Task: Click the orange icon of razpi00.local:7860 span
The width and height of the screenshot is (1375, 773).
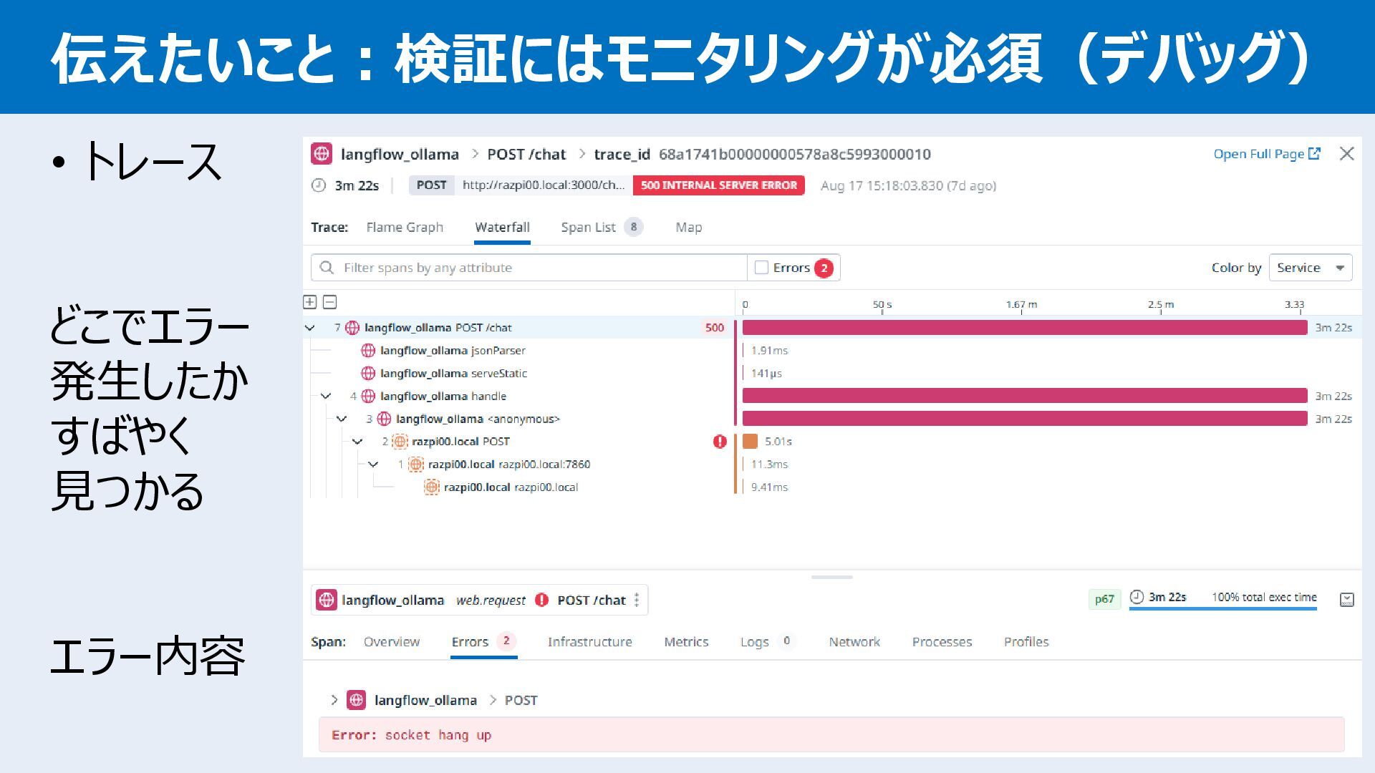Action: 415,465
